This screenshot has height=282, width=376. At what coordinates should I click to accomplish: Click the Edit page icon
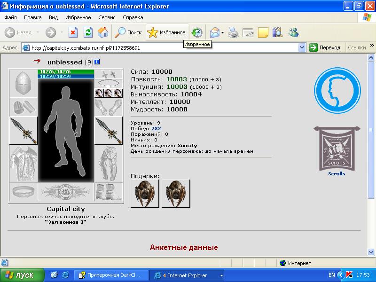click(x=248, y=32)
